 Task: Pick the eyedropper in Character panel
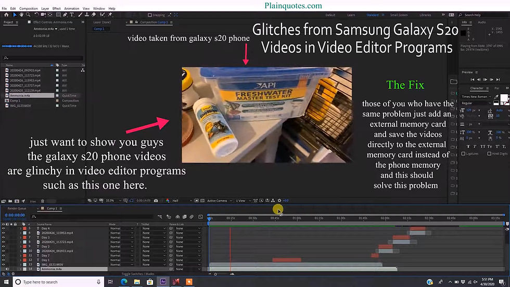496,97
